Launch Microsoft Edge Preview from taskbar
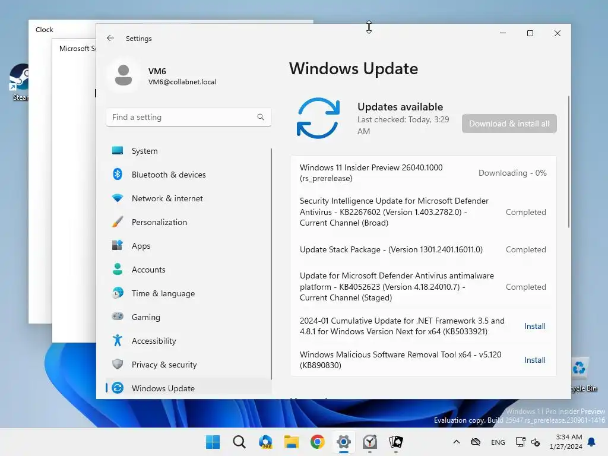Screen dimensions: 608x456 265,442
